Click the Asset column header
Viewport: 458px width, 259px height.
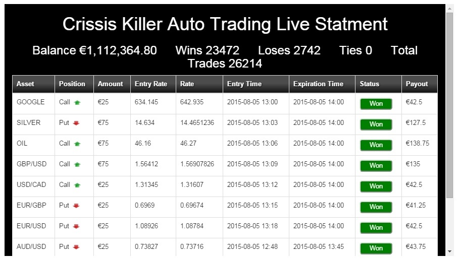point(26,84)
